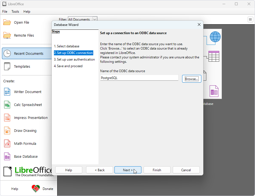Click the Remote Files folder icon

coord(7,36)
